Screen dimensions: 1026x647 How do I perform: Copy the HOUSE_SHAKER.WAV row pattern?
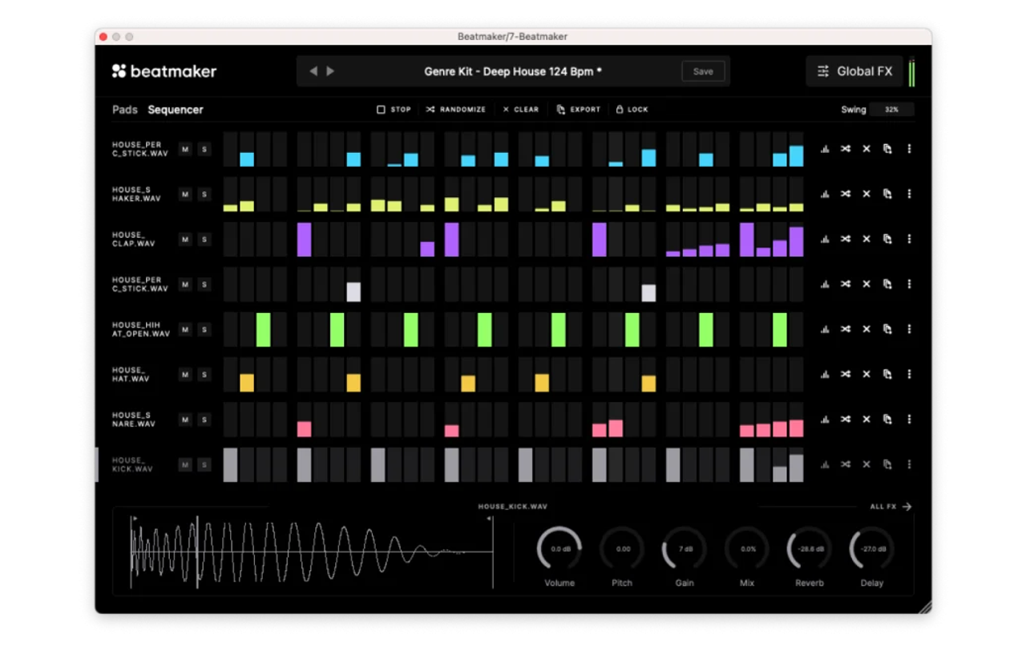point(887,194)
